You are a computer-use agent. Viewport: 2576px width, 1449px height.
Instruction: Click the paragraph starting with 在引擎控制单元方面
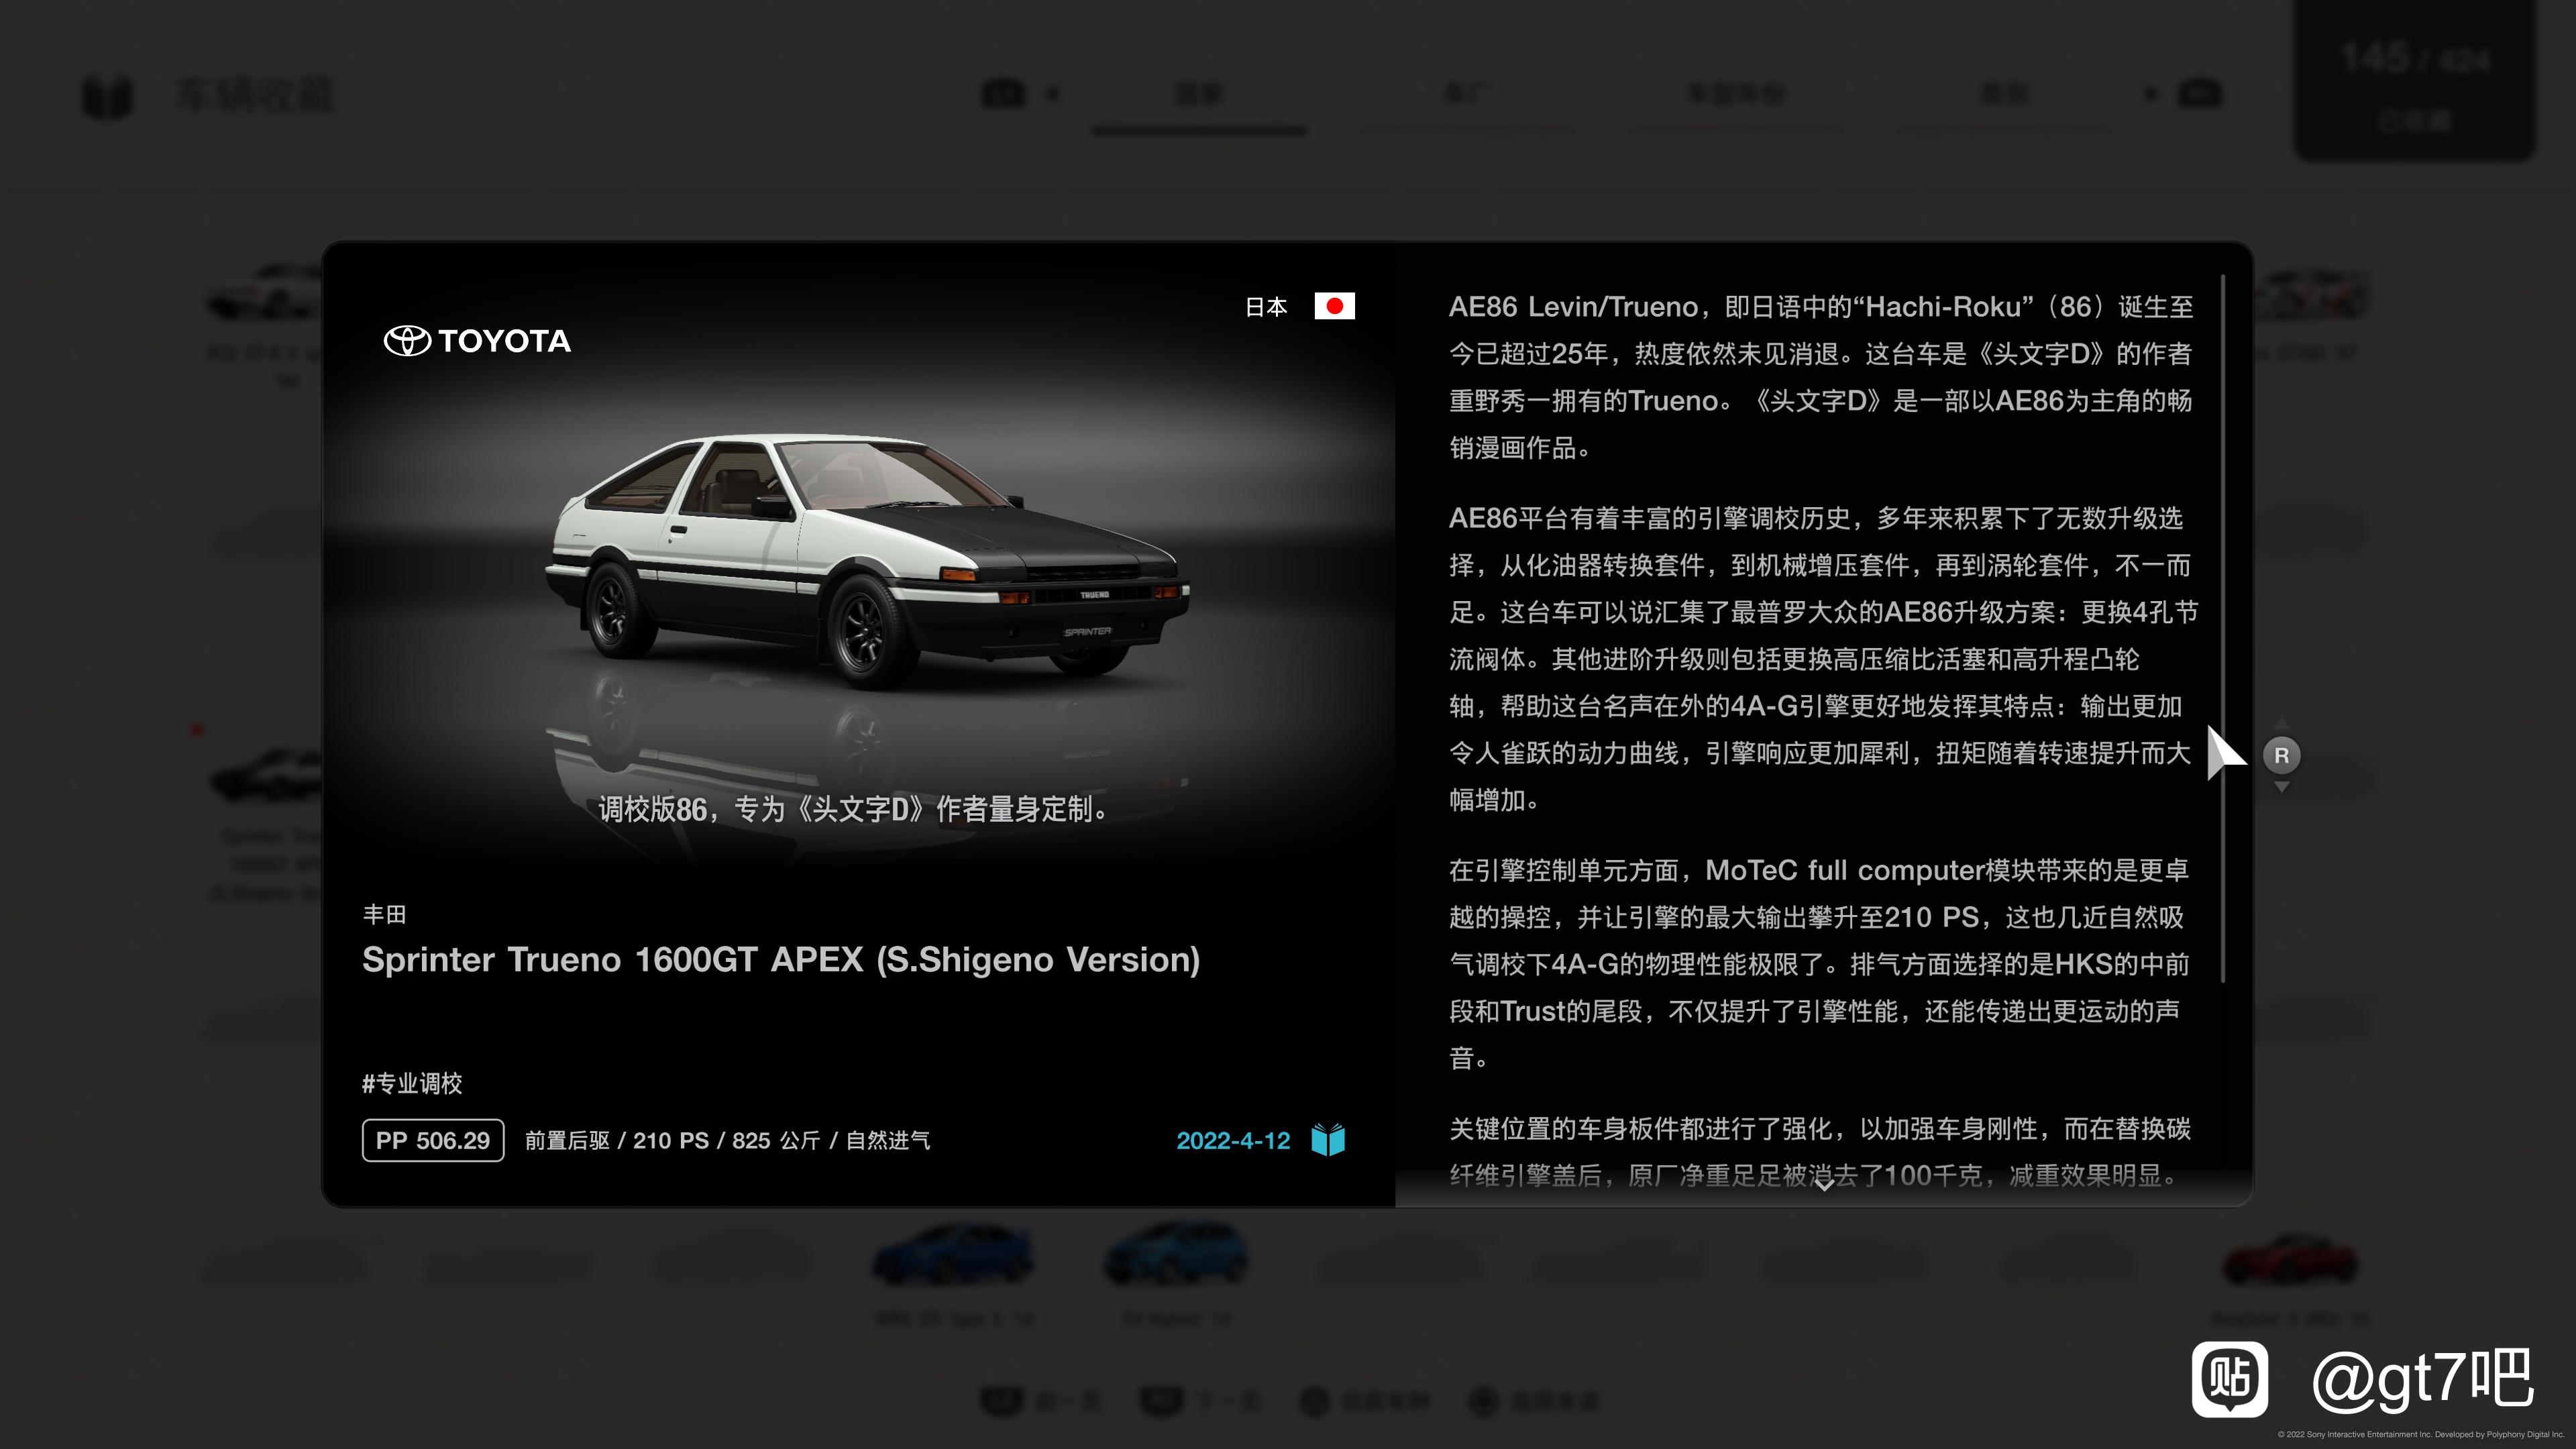(1819, 964)
